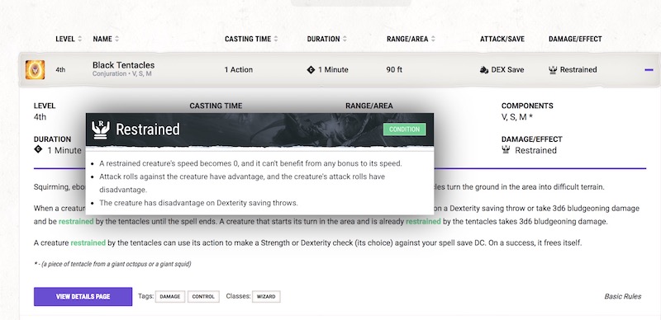Screen dimensions: 661x320
Task: Click the '4th' level cell in row
Action: click(x=60, y=70)
